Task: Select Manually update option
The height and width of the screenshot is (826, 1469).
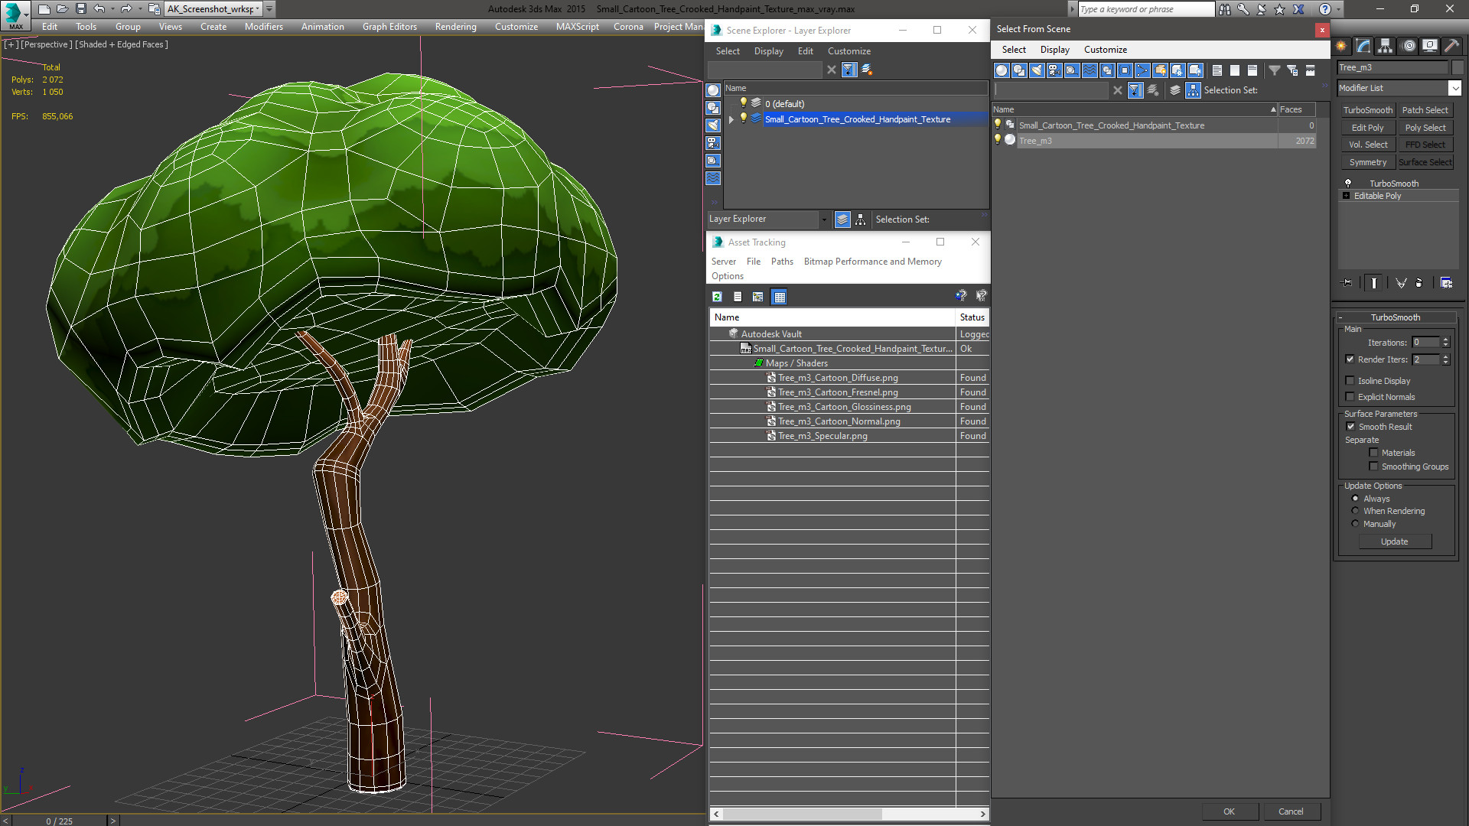Action: tap(1355, 524)
